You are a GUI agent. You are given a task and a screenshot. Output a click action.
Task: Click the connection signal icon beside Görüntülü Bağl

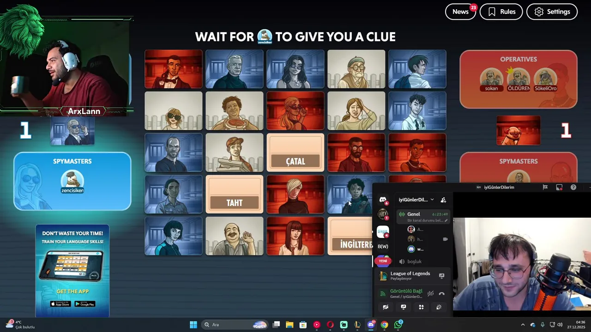click(x=382, y=294)
